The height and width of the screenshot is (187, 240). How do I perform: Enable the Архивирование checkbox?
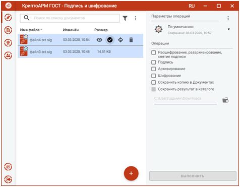[153, 69]
